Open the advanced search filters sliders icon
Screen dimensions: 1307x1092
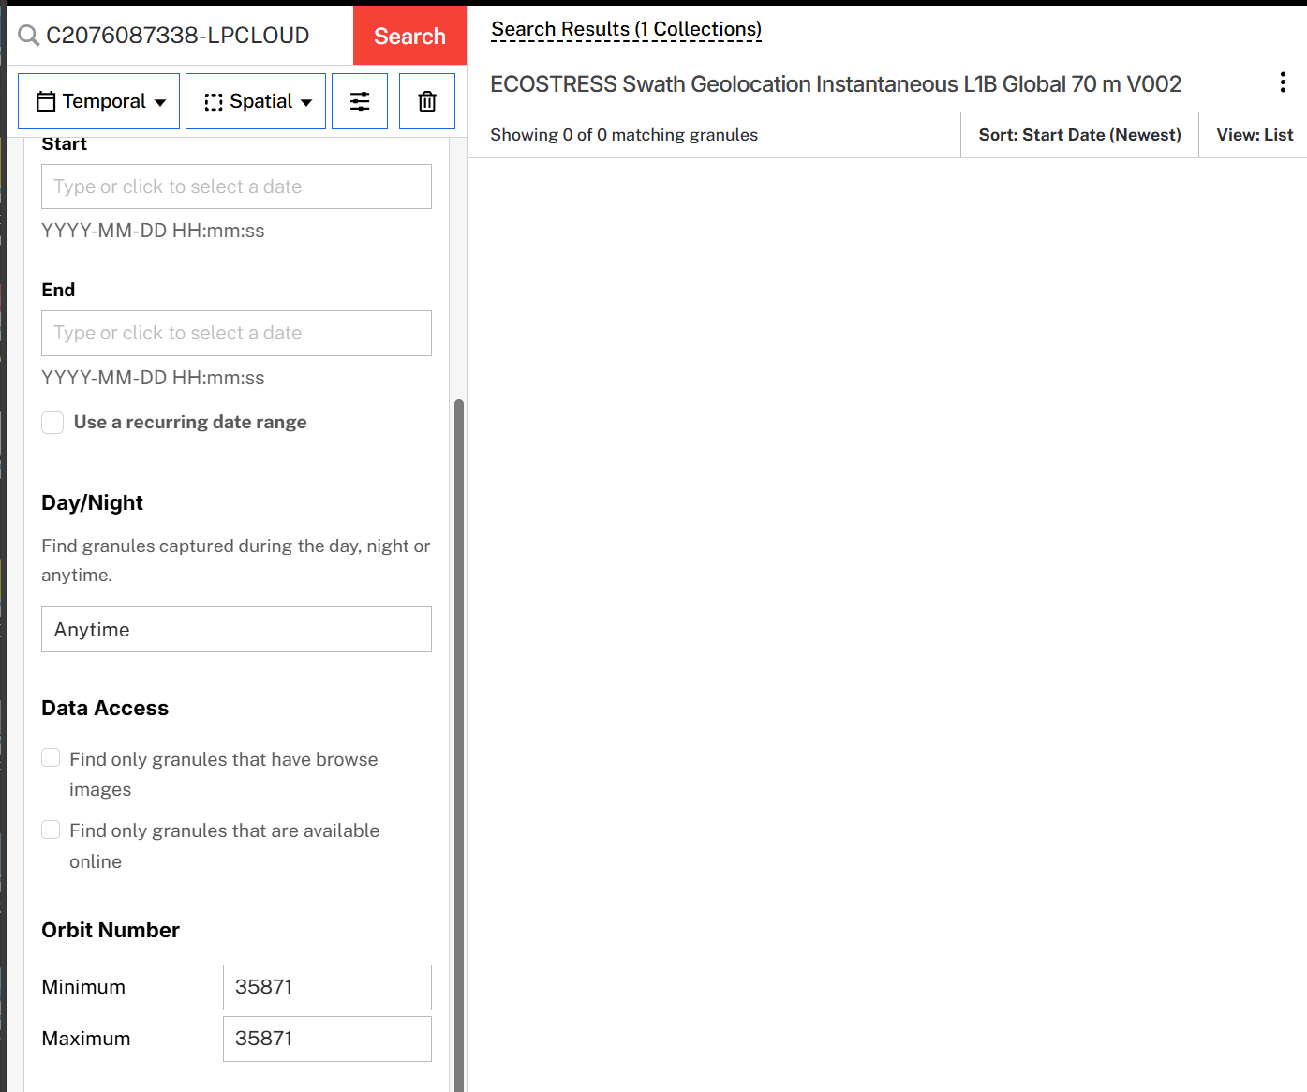pyautogui.click(x=360, y=100)
